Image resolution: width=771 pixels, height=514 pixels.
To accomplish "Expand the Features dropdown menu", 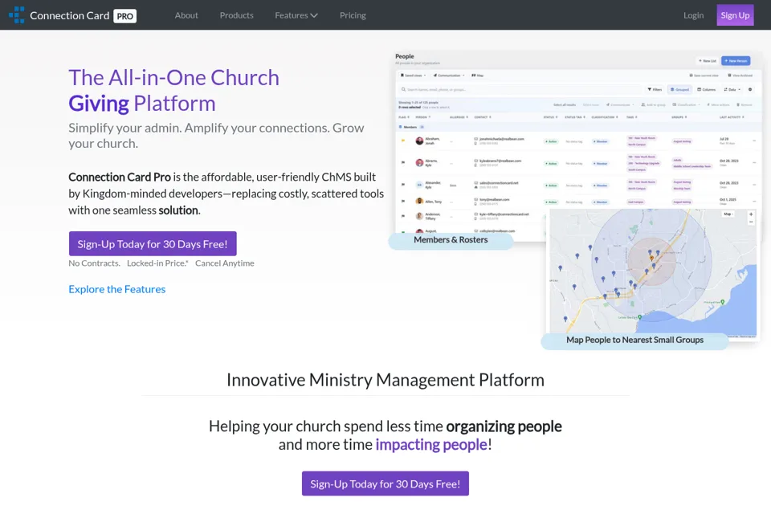I will pos(296,15).
